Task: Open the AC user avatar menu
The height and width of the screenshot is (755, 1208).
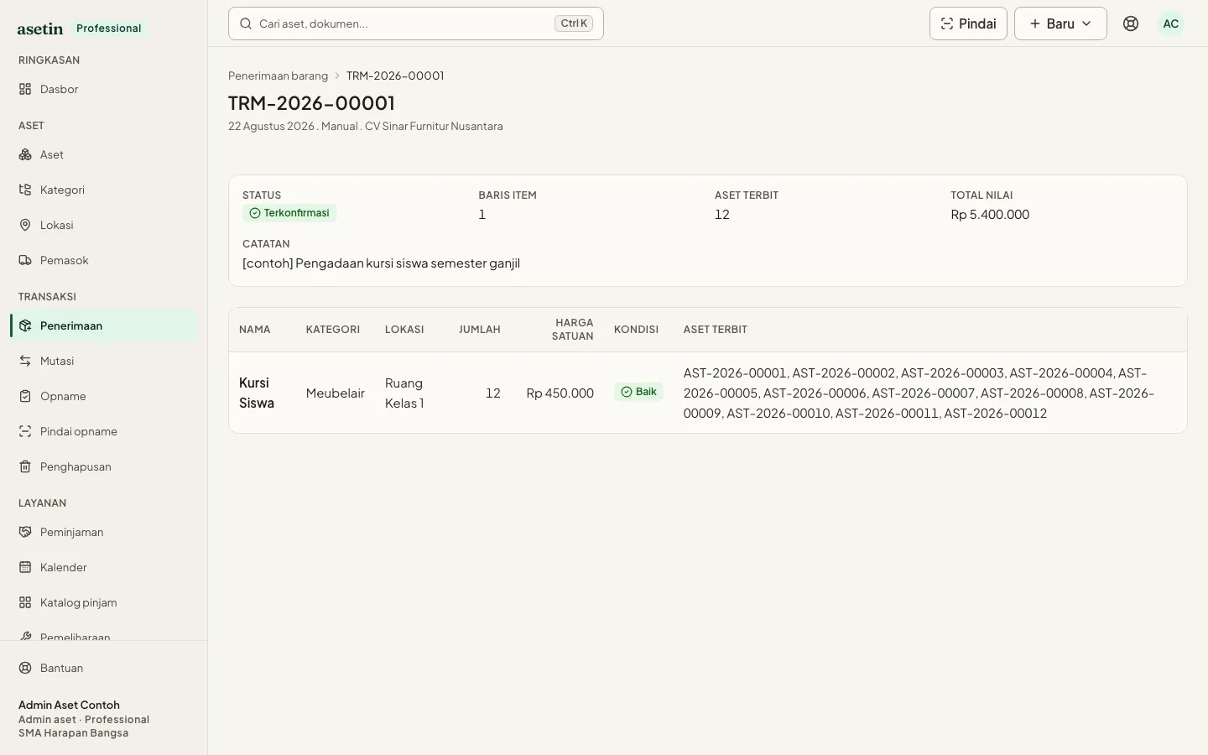Action: pyautogui.click(x=1171, y=23)
